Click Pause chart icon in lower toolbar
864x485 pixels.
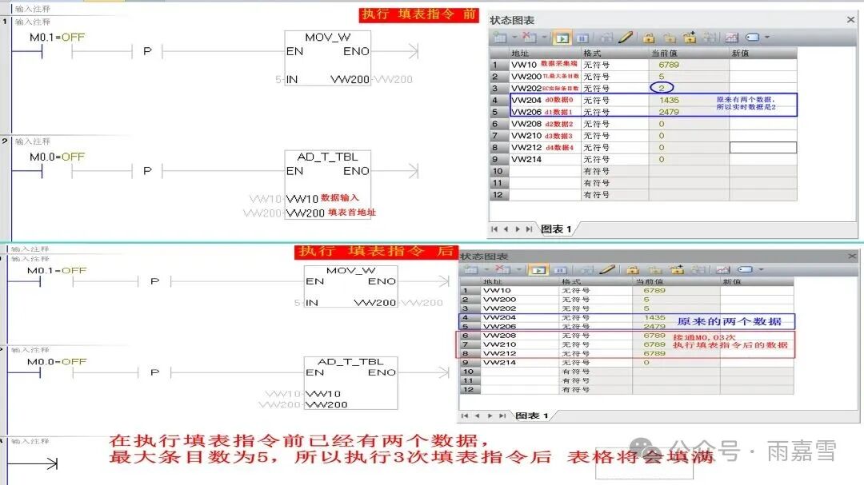(560, 270)
